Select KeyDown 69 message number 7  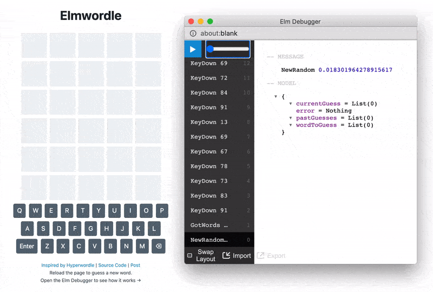point(219,137)
